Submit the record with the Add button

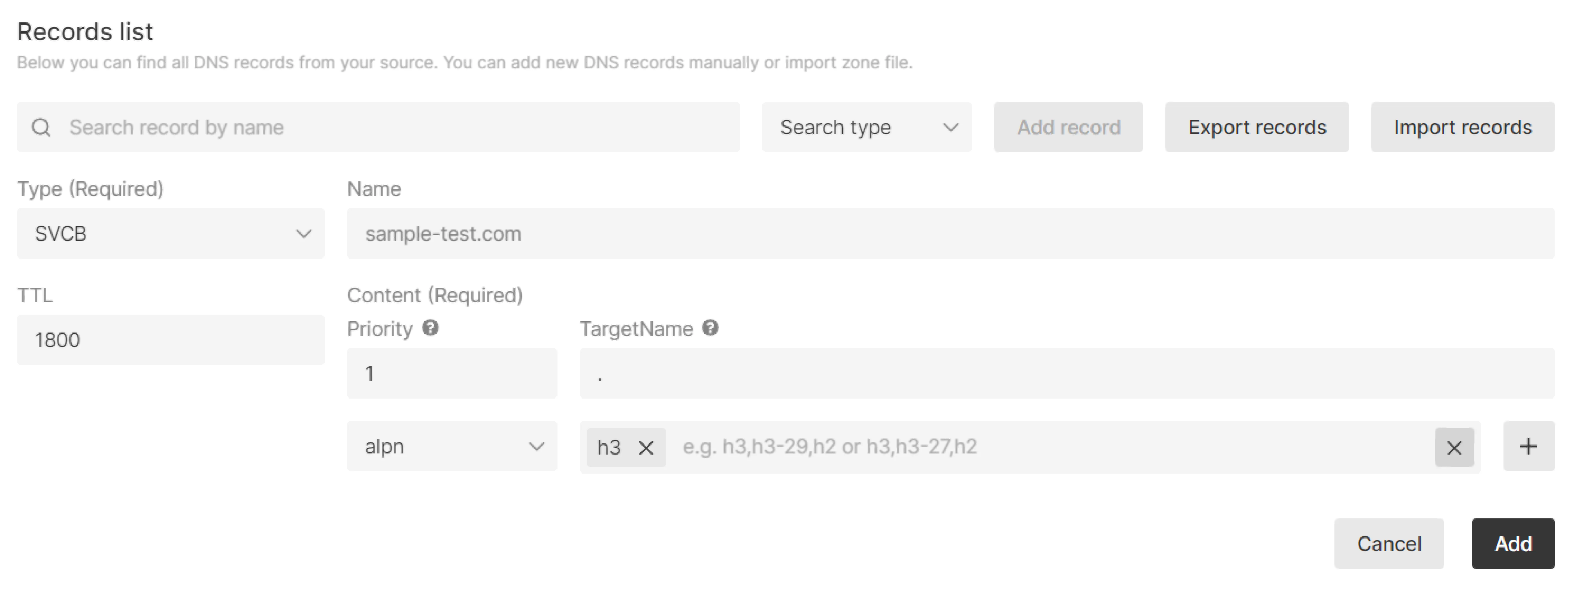click(1513, 543)
